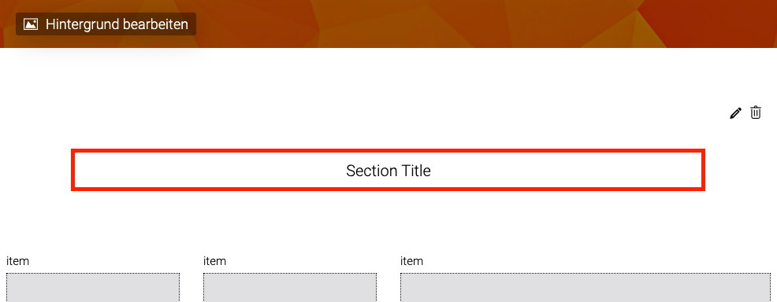Focus the Section Title text field
The width and height of the screenshot is (777, 302).
(388, 170)
